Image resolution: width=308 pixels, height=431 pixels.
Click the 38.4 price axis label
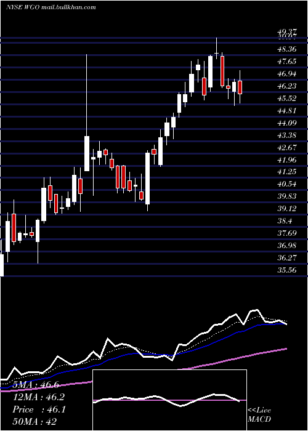coord(286,221)
